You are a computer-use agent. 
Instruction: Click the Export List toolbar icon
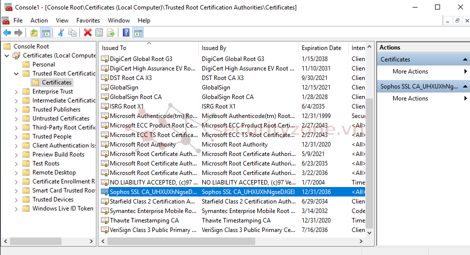pyautogui.click(x=111, y=32)
